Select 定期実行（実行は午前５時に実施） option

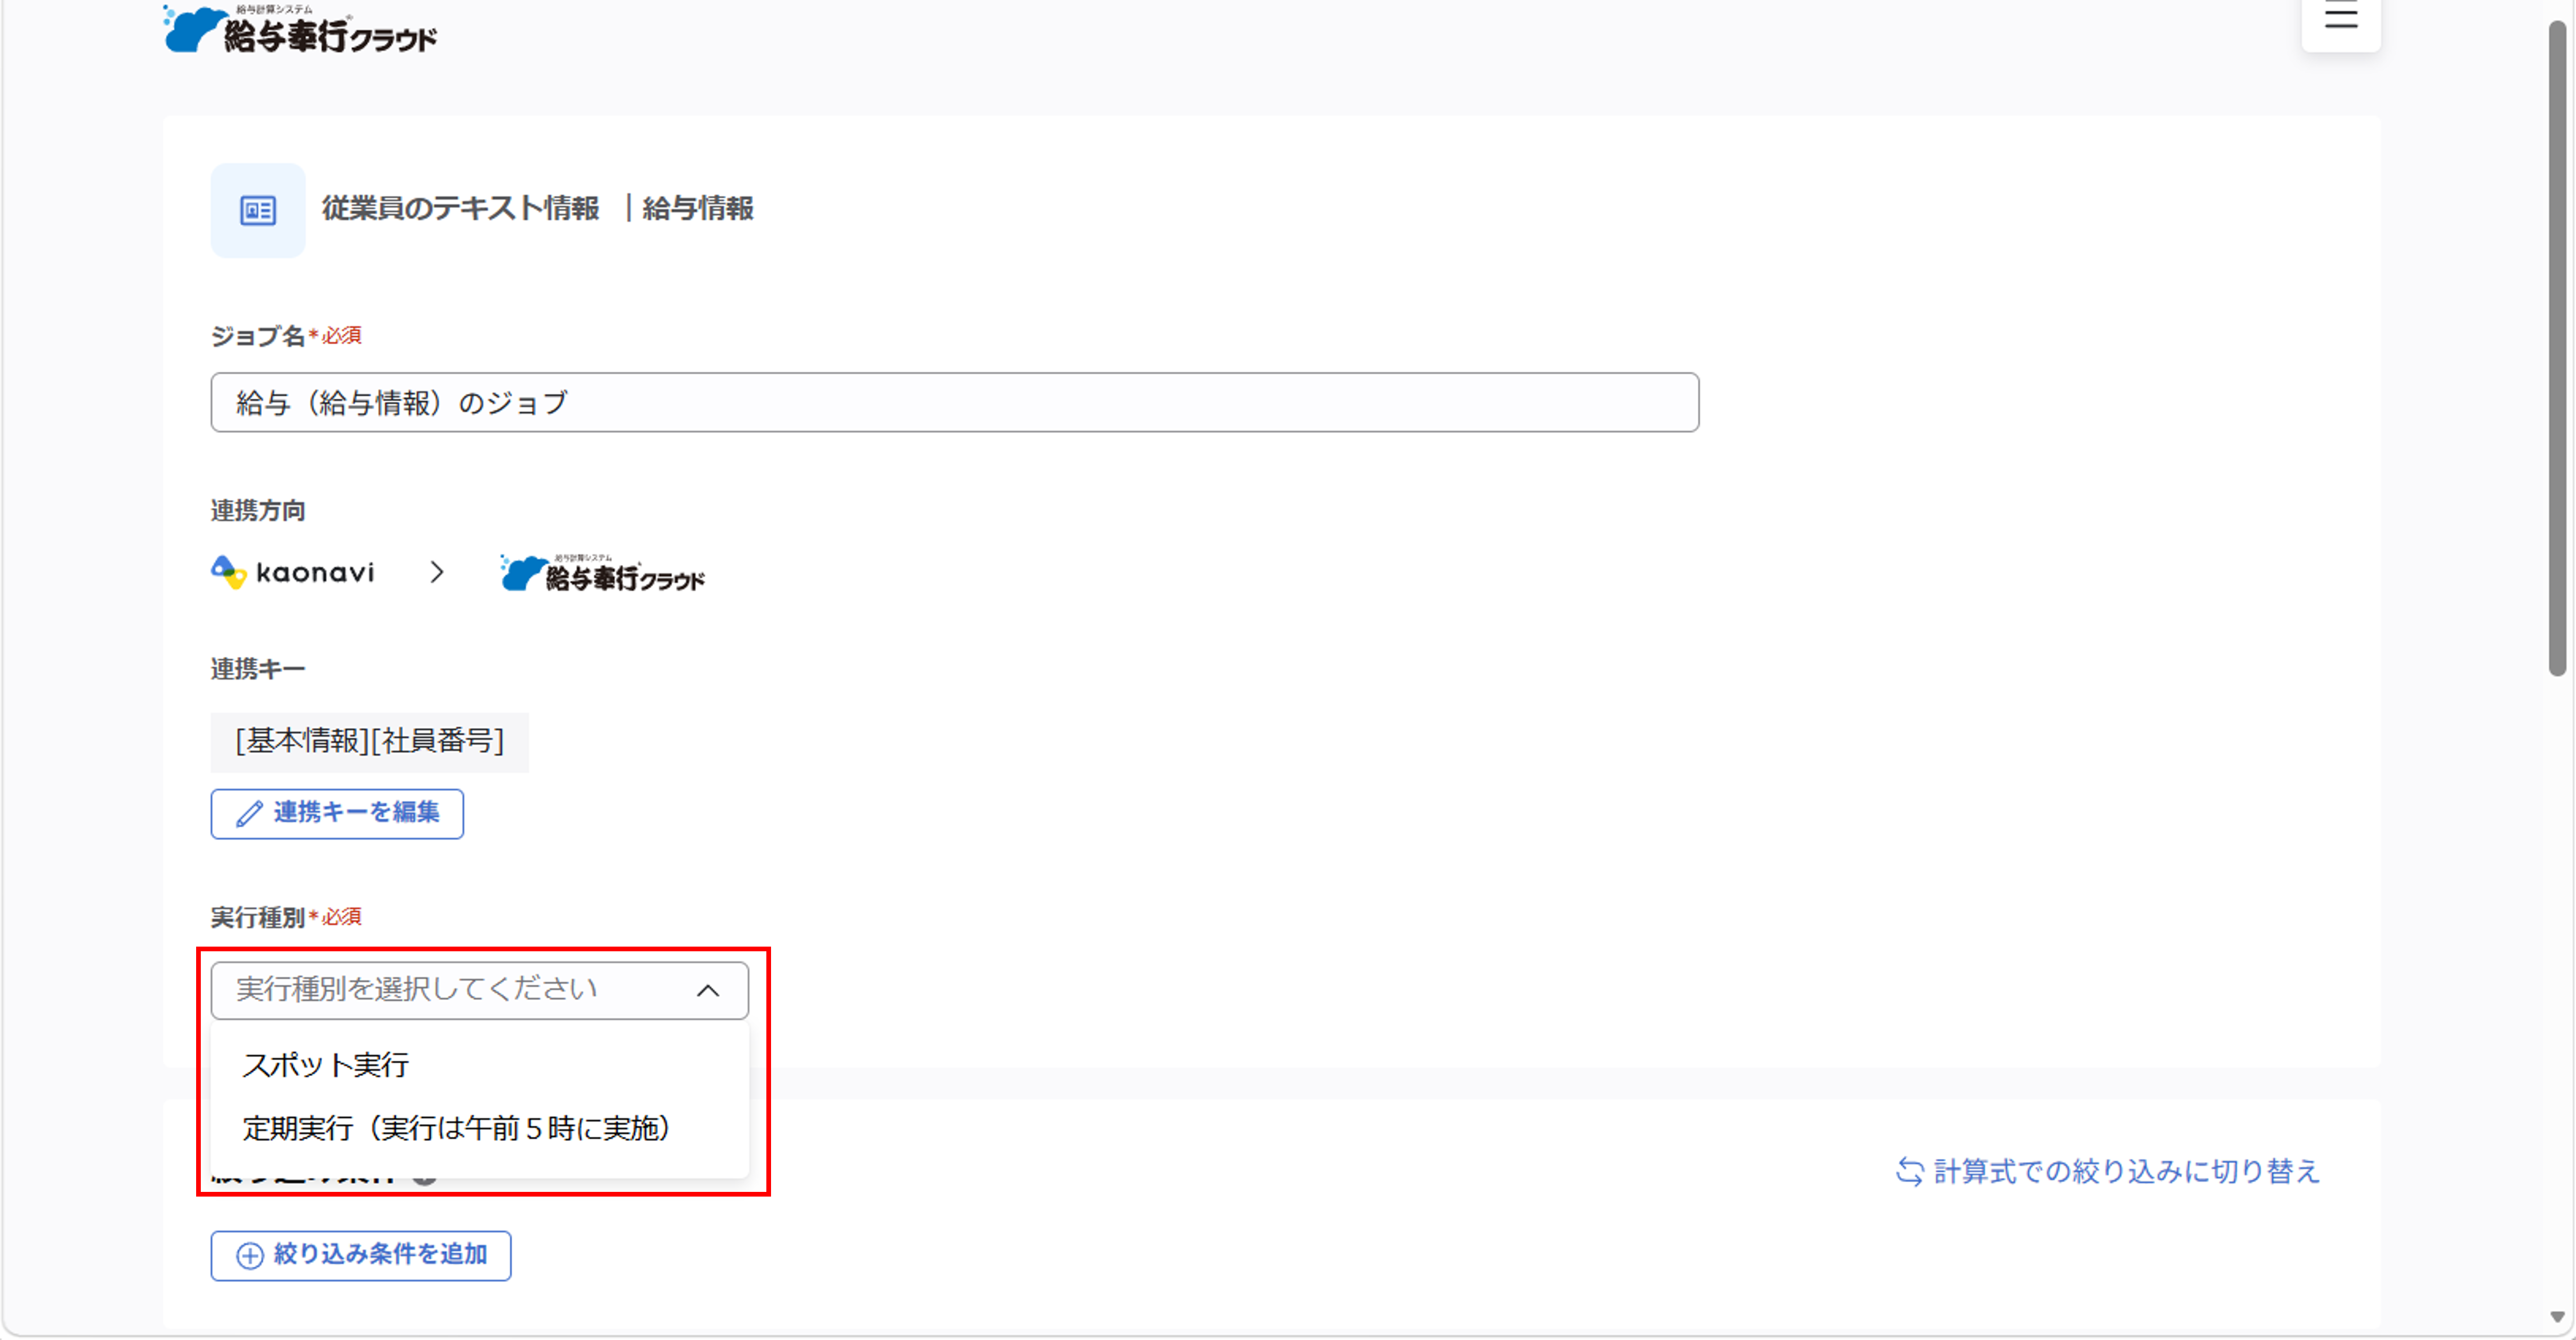[x=480, y=1128]
